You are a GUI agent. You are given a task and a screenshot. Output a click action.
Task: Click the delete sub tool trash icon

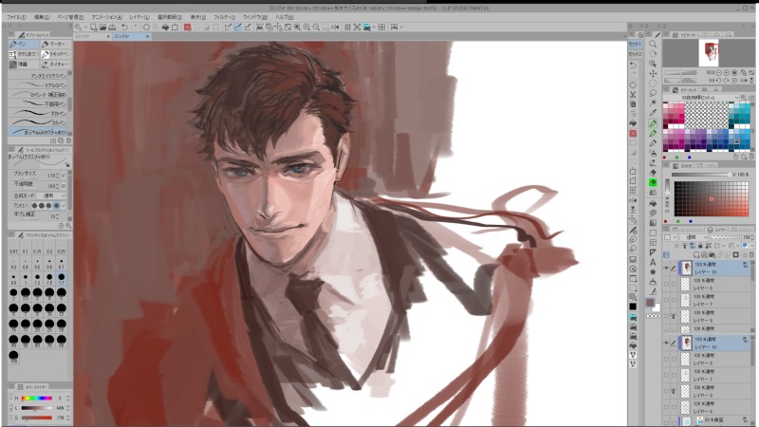pos(68,140)
